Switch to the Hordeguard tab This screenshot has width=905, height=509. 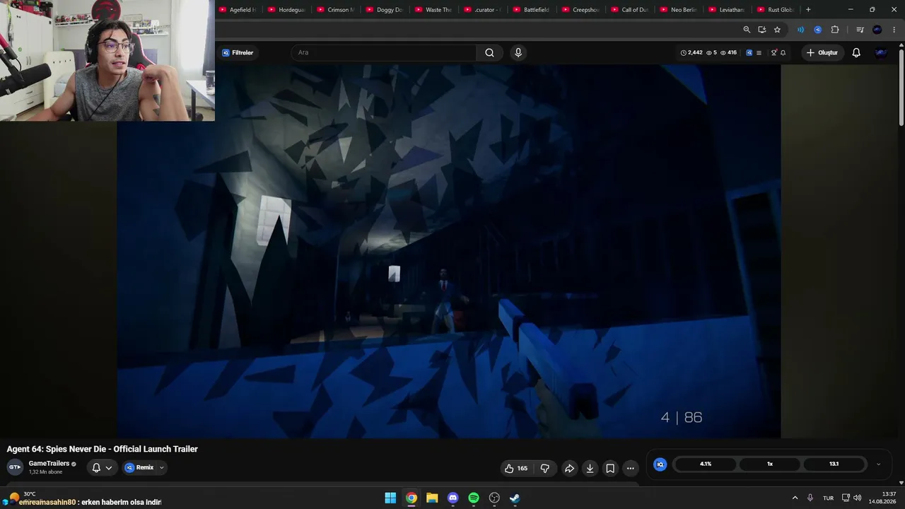click(287, 10)
